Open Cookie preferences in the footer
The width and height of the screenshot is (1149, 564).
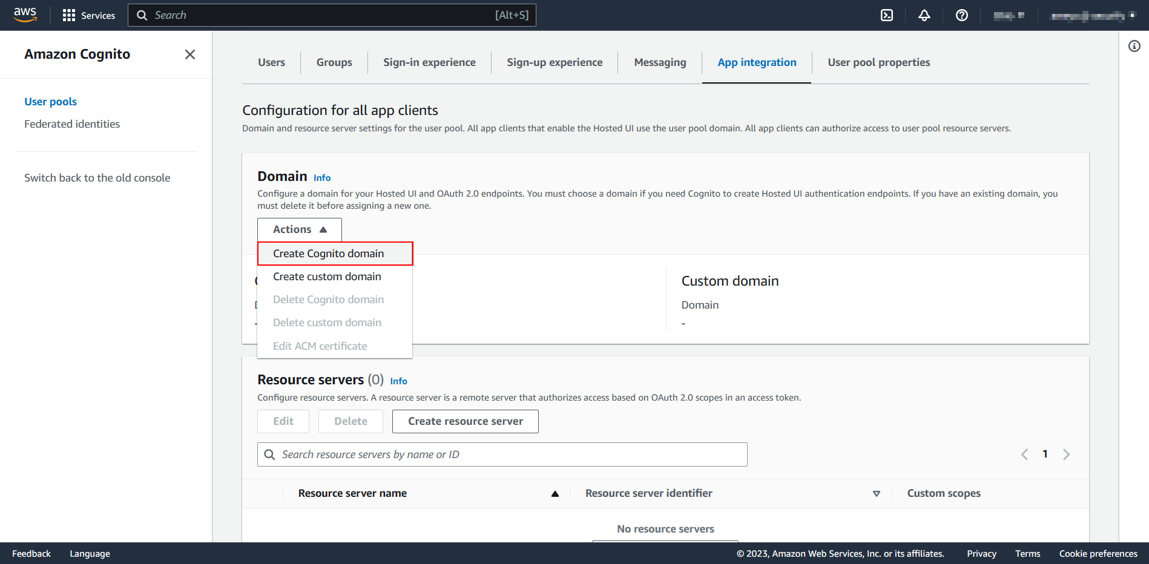click(1098, 554)
